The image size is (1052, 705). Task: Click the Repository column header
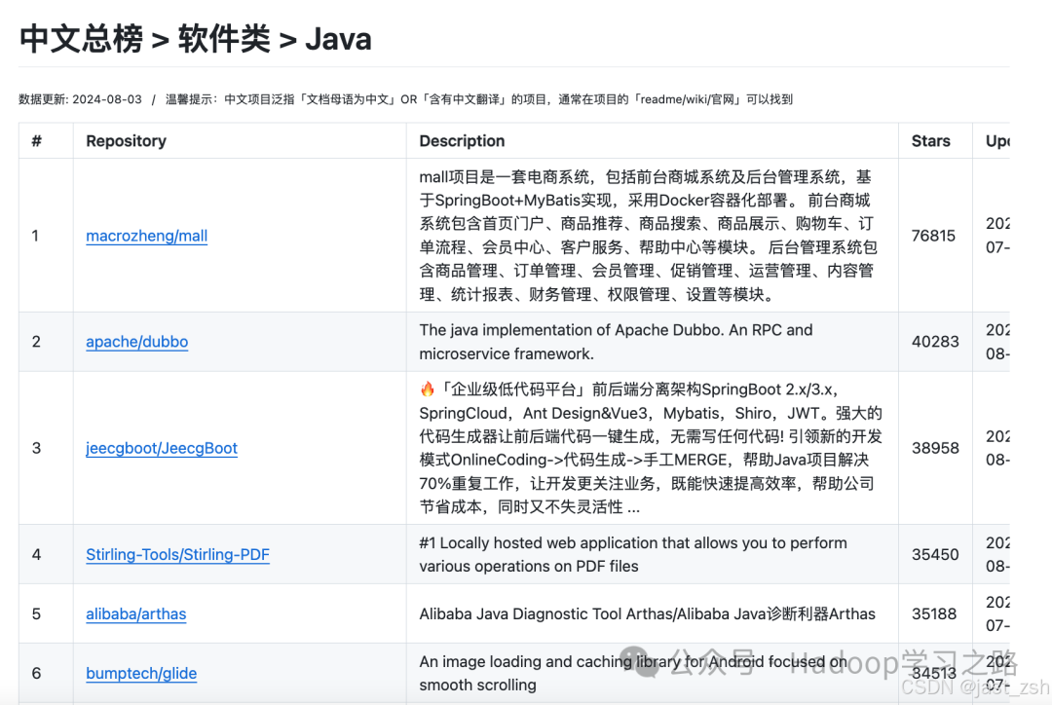tap(126, 141)
